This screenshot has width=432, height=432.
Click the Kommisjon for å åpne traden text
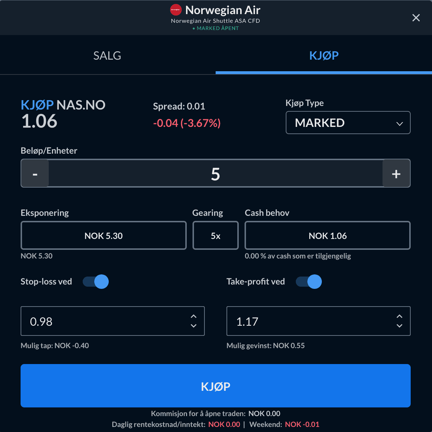[198, 414]
